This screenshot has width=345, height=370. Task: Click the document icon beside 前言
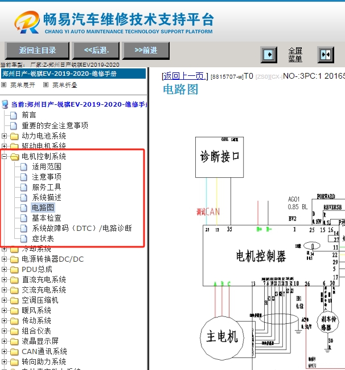click(14, 115)
